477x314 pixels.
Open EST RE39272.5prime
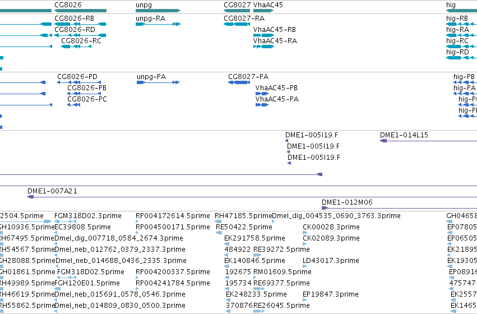tap(282, 250)
